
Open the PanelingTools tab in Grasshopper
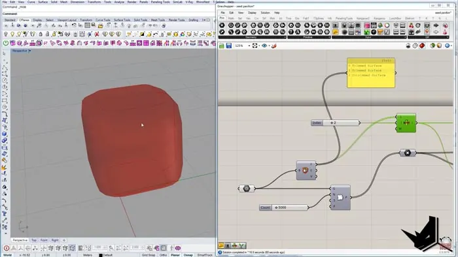pyautogui.click(x=343, y=18)
